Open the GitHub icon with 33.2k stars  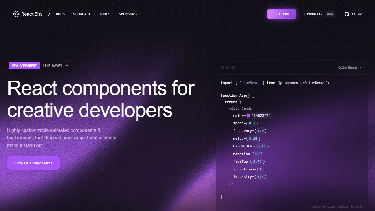click(347, 14)
